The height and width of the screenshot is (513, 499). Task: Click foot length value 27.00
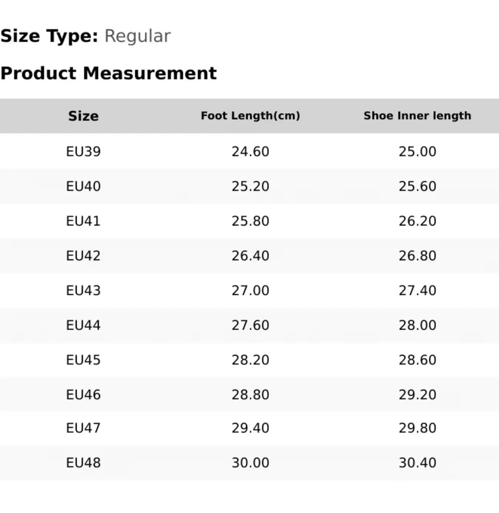tap(250, 291)
